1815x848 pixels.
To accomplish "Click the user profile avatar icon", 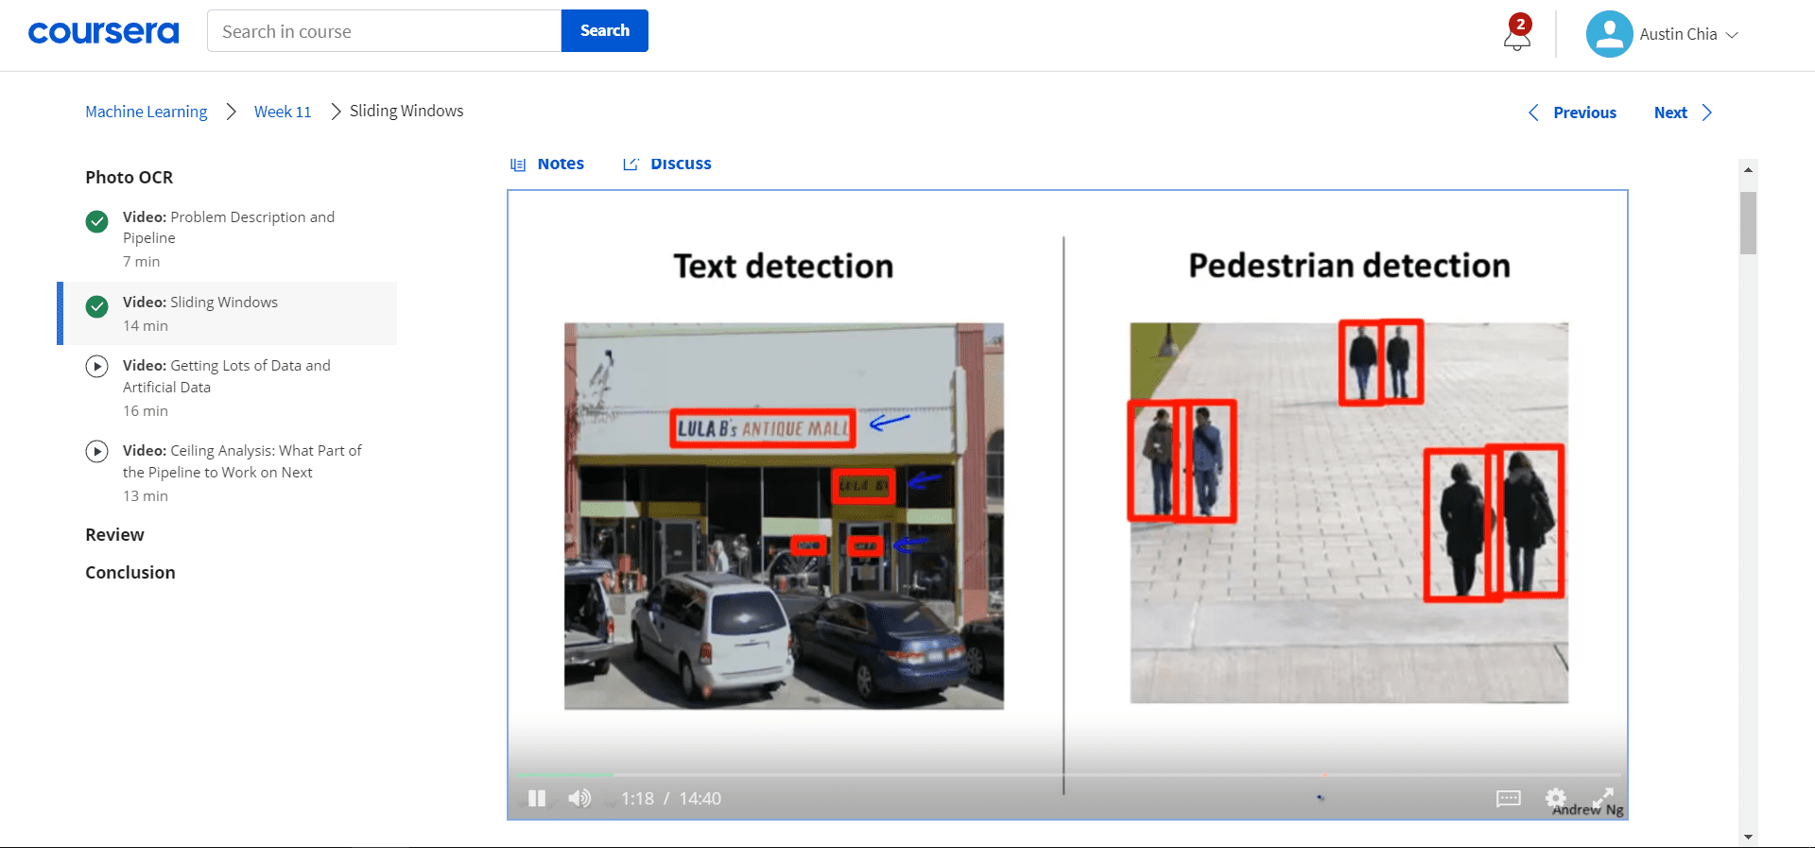I will [x=1609, y=34].
